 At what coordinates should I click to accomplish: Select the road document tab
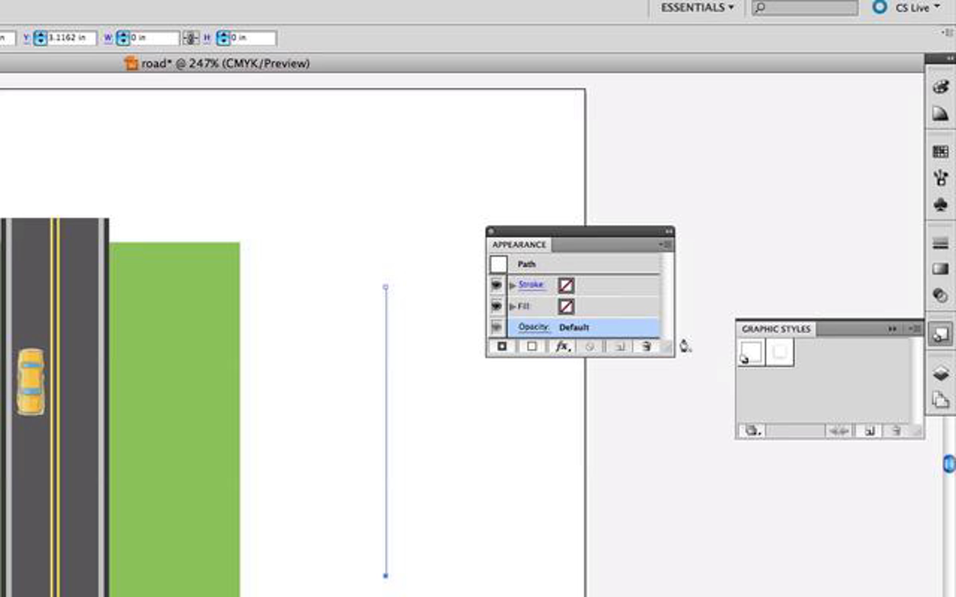click(x=217, y=63)
